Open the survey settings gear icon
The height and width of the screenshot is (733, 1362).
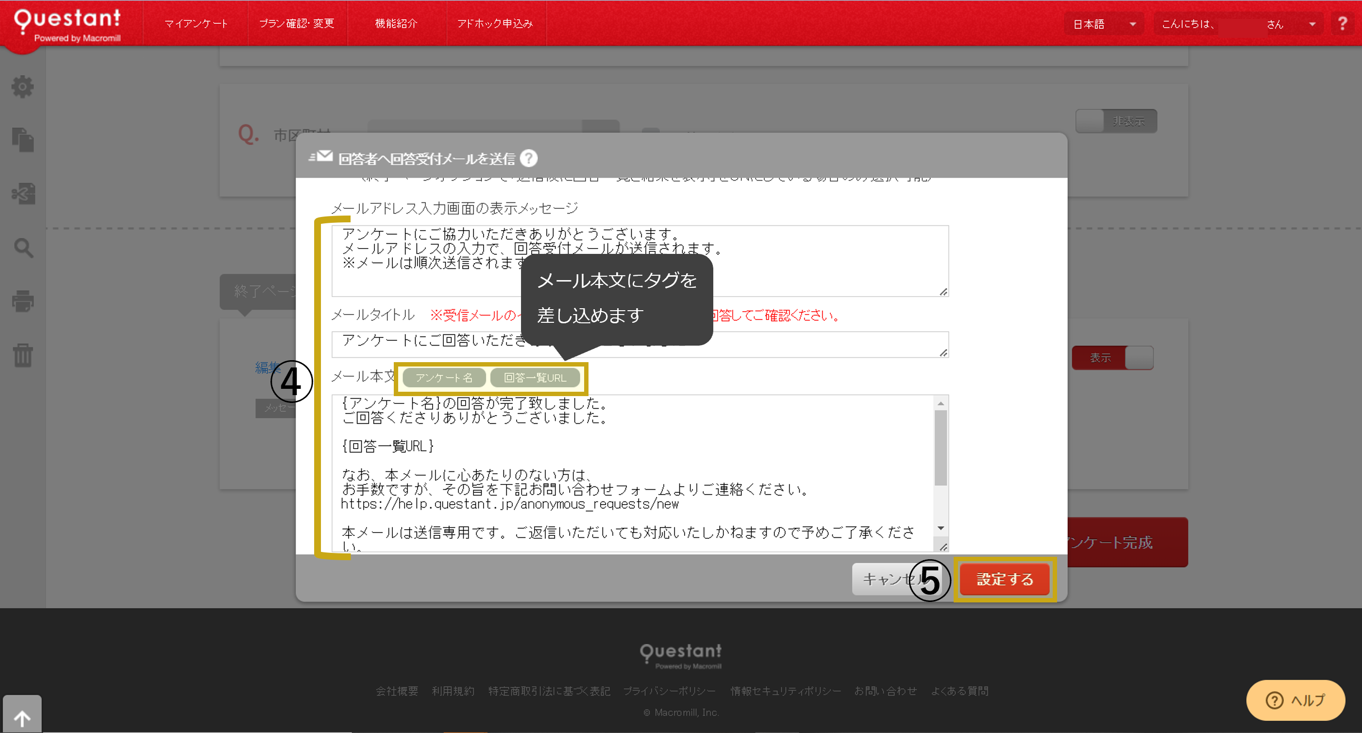[x=23, y=87]
